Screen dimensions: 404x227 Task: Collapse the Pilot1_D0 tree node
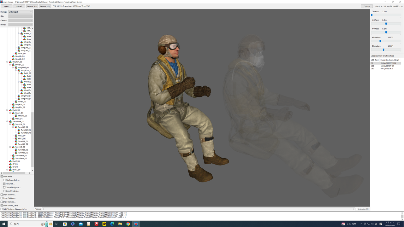coord(7,110)
